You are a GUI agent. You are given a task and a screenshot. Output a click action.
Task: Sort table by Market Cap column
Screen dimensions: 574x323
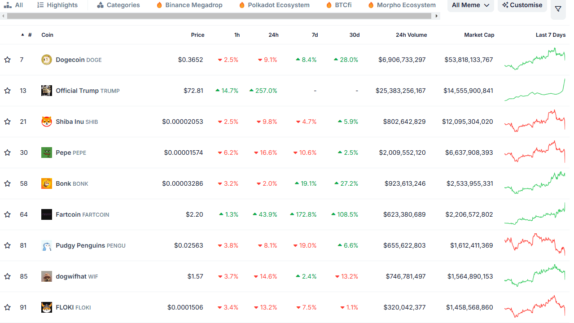[x=479, y=35]
